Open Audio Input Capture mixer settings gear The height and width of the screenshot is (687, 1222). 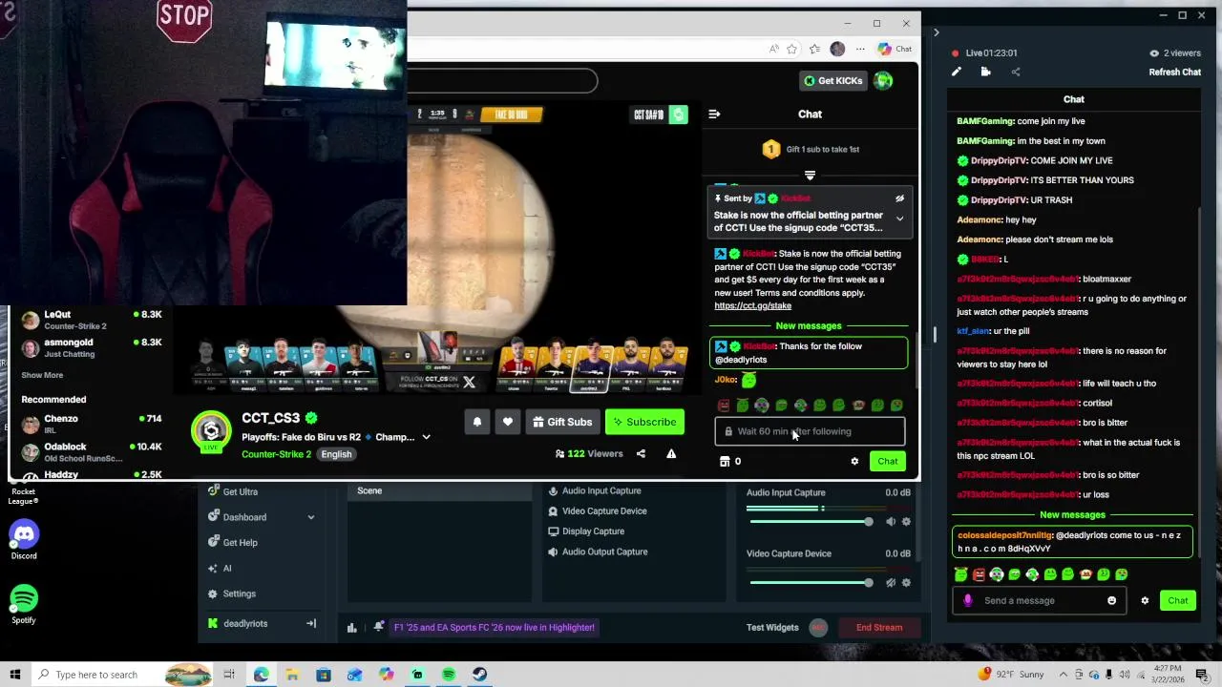click(x=906, y=522)
